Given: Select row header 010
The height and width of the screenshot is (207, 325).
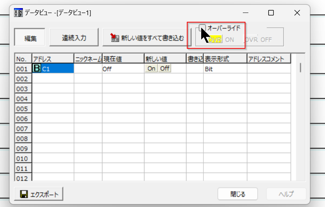Looking at the screenshot, I should point(23,158).
